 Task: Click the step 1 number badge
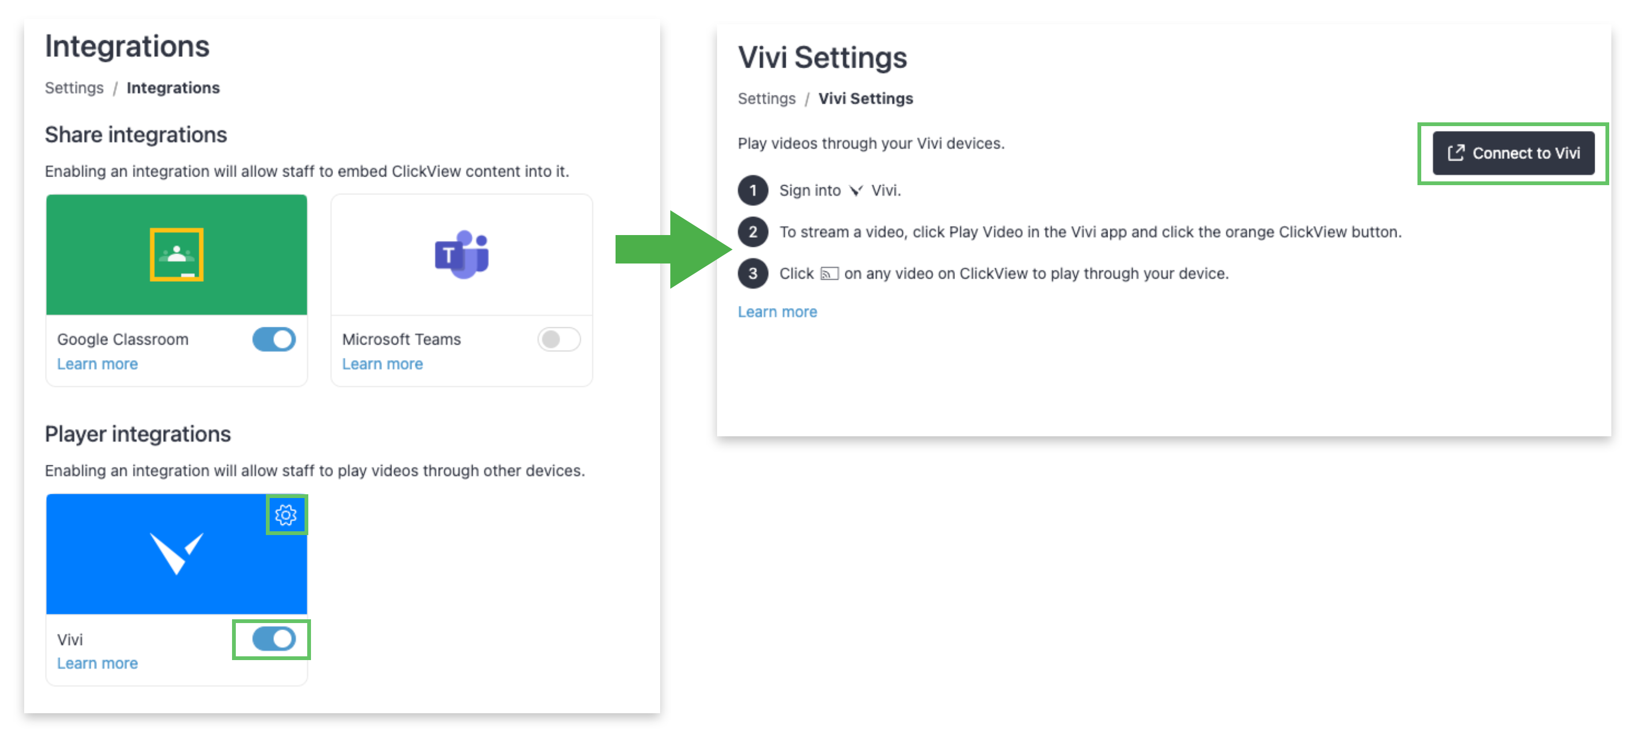[x=753, y=191]
